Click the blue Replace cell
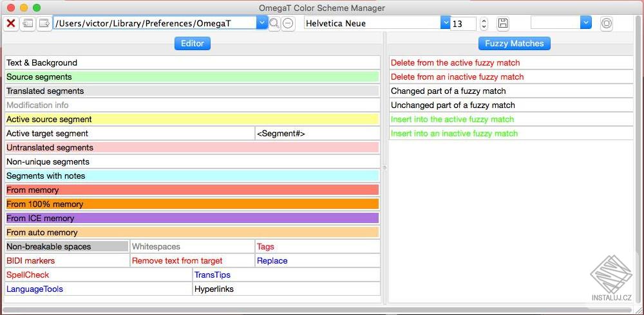644x315 pixels. 317,261
